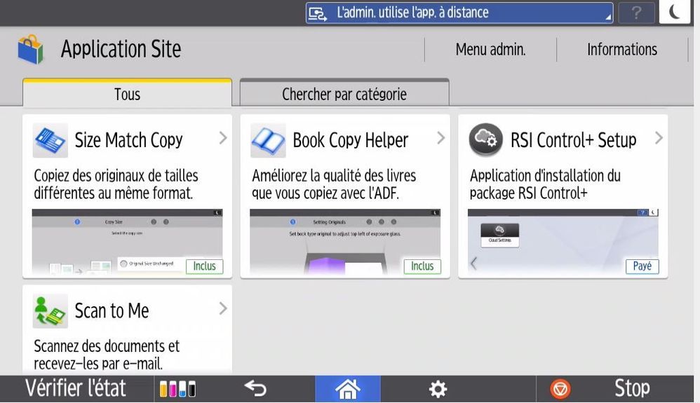This screenshot has width=700, height=403.
Task: Click Vérifier l'état button
Action: pos(76,389)
